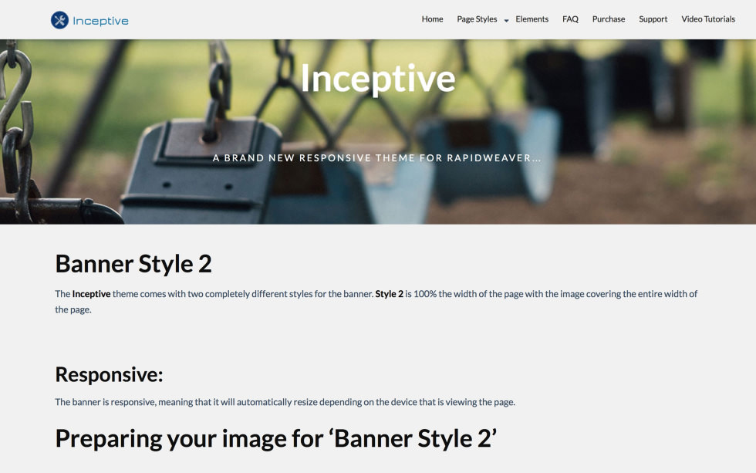The width and height of the screenshot is (756, 473).
Task: Click the 'The banner is responsive' sentence
Action: 285,402
